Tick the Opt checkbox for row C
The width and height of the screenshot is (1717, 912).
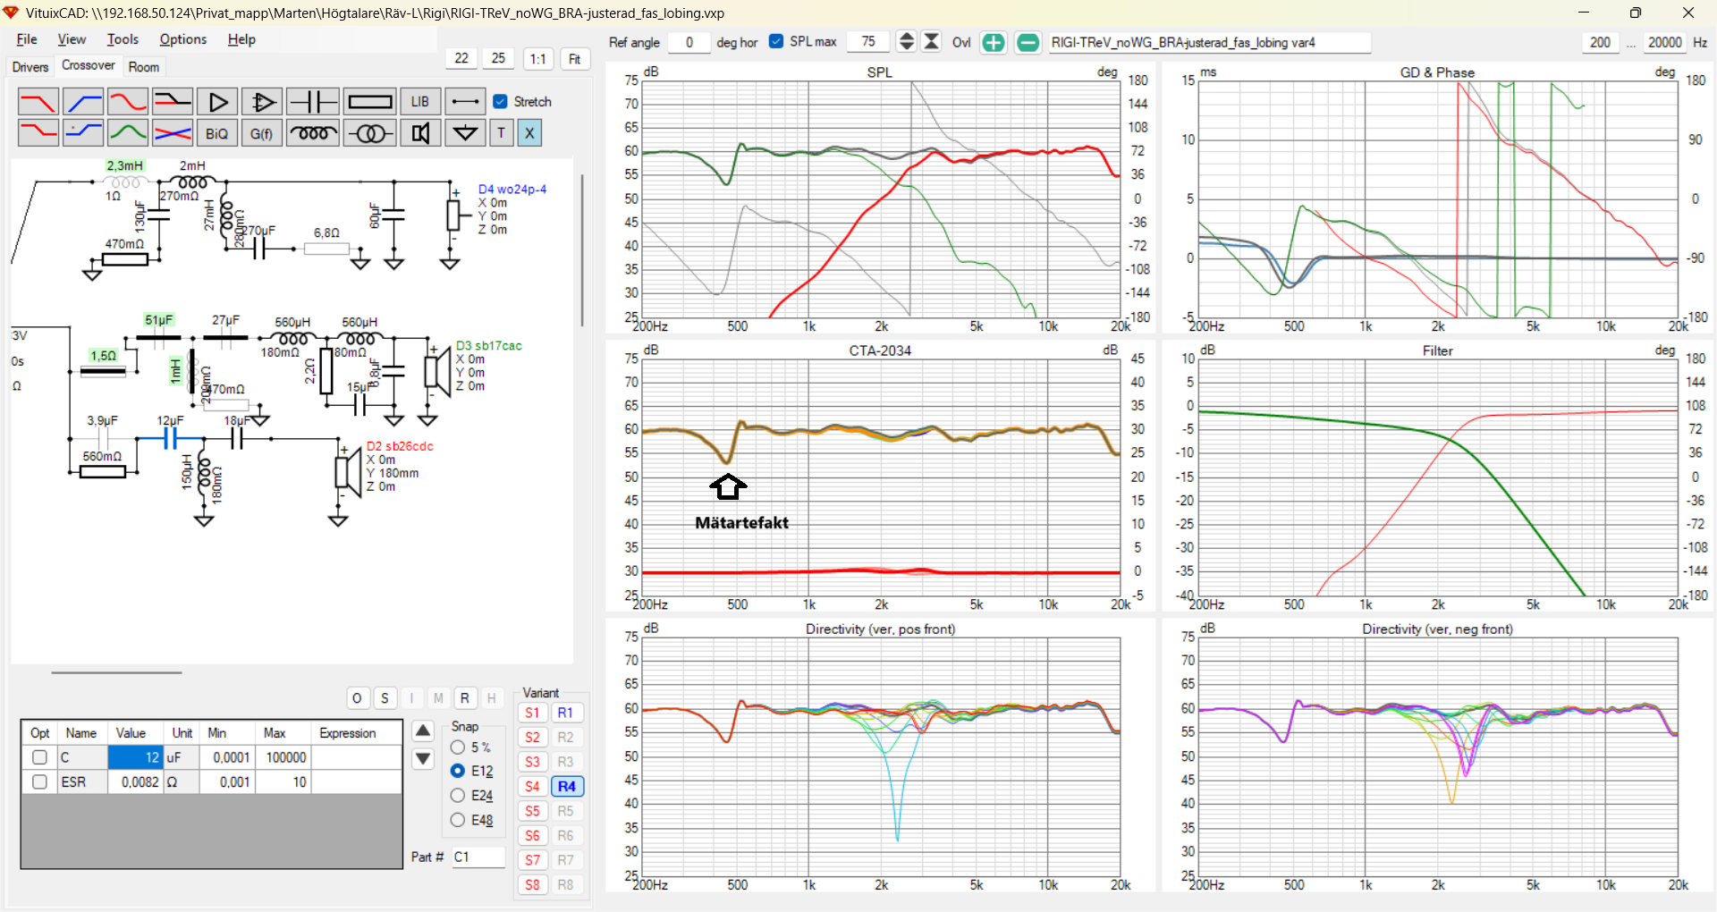pyautogui.click(x=39, y=757)
